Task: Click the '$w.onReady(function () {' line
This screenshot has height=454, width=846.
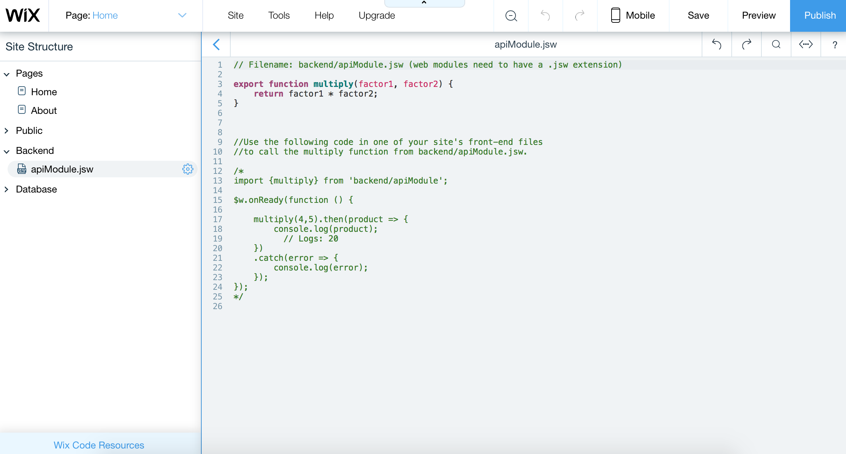Action: [x=293, y=200]
